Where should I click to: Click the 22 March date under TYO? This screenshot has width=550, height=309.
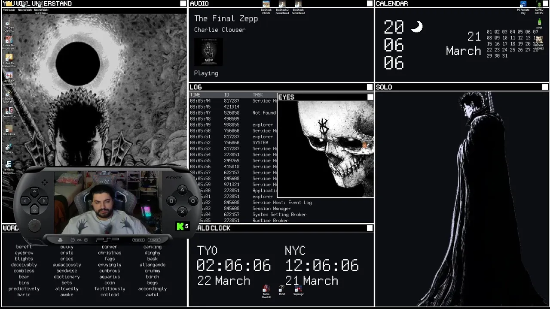pos(223,281)
